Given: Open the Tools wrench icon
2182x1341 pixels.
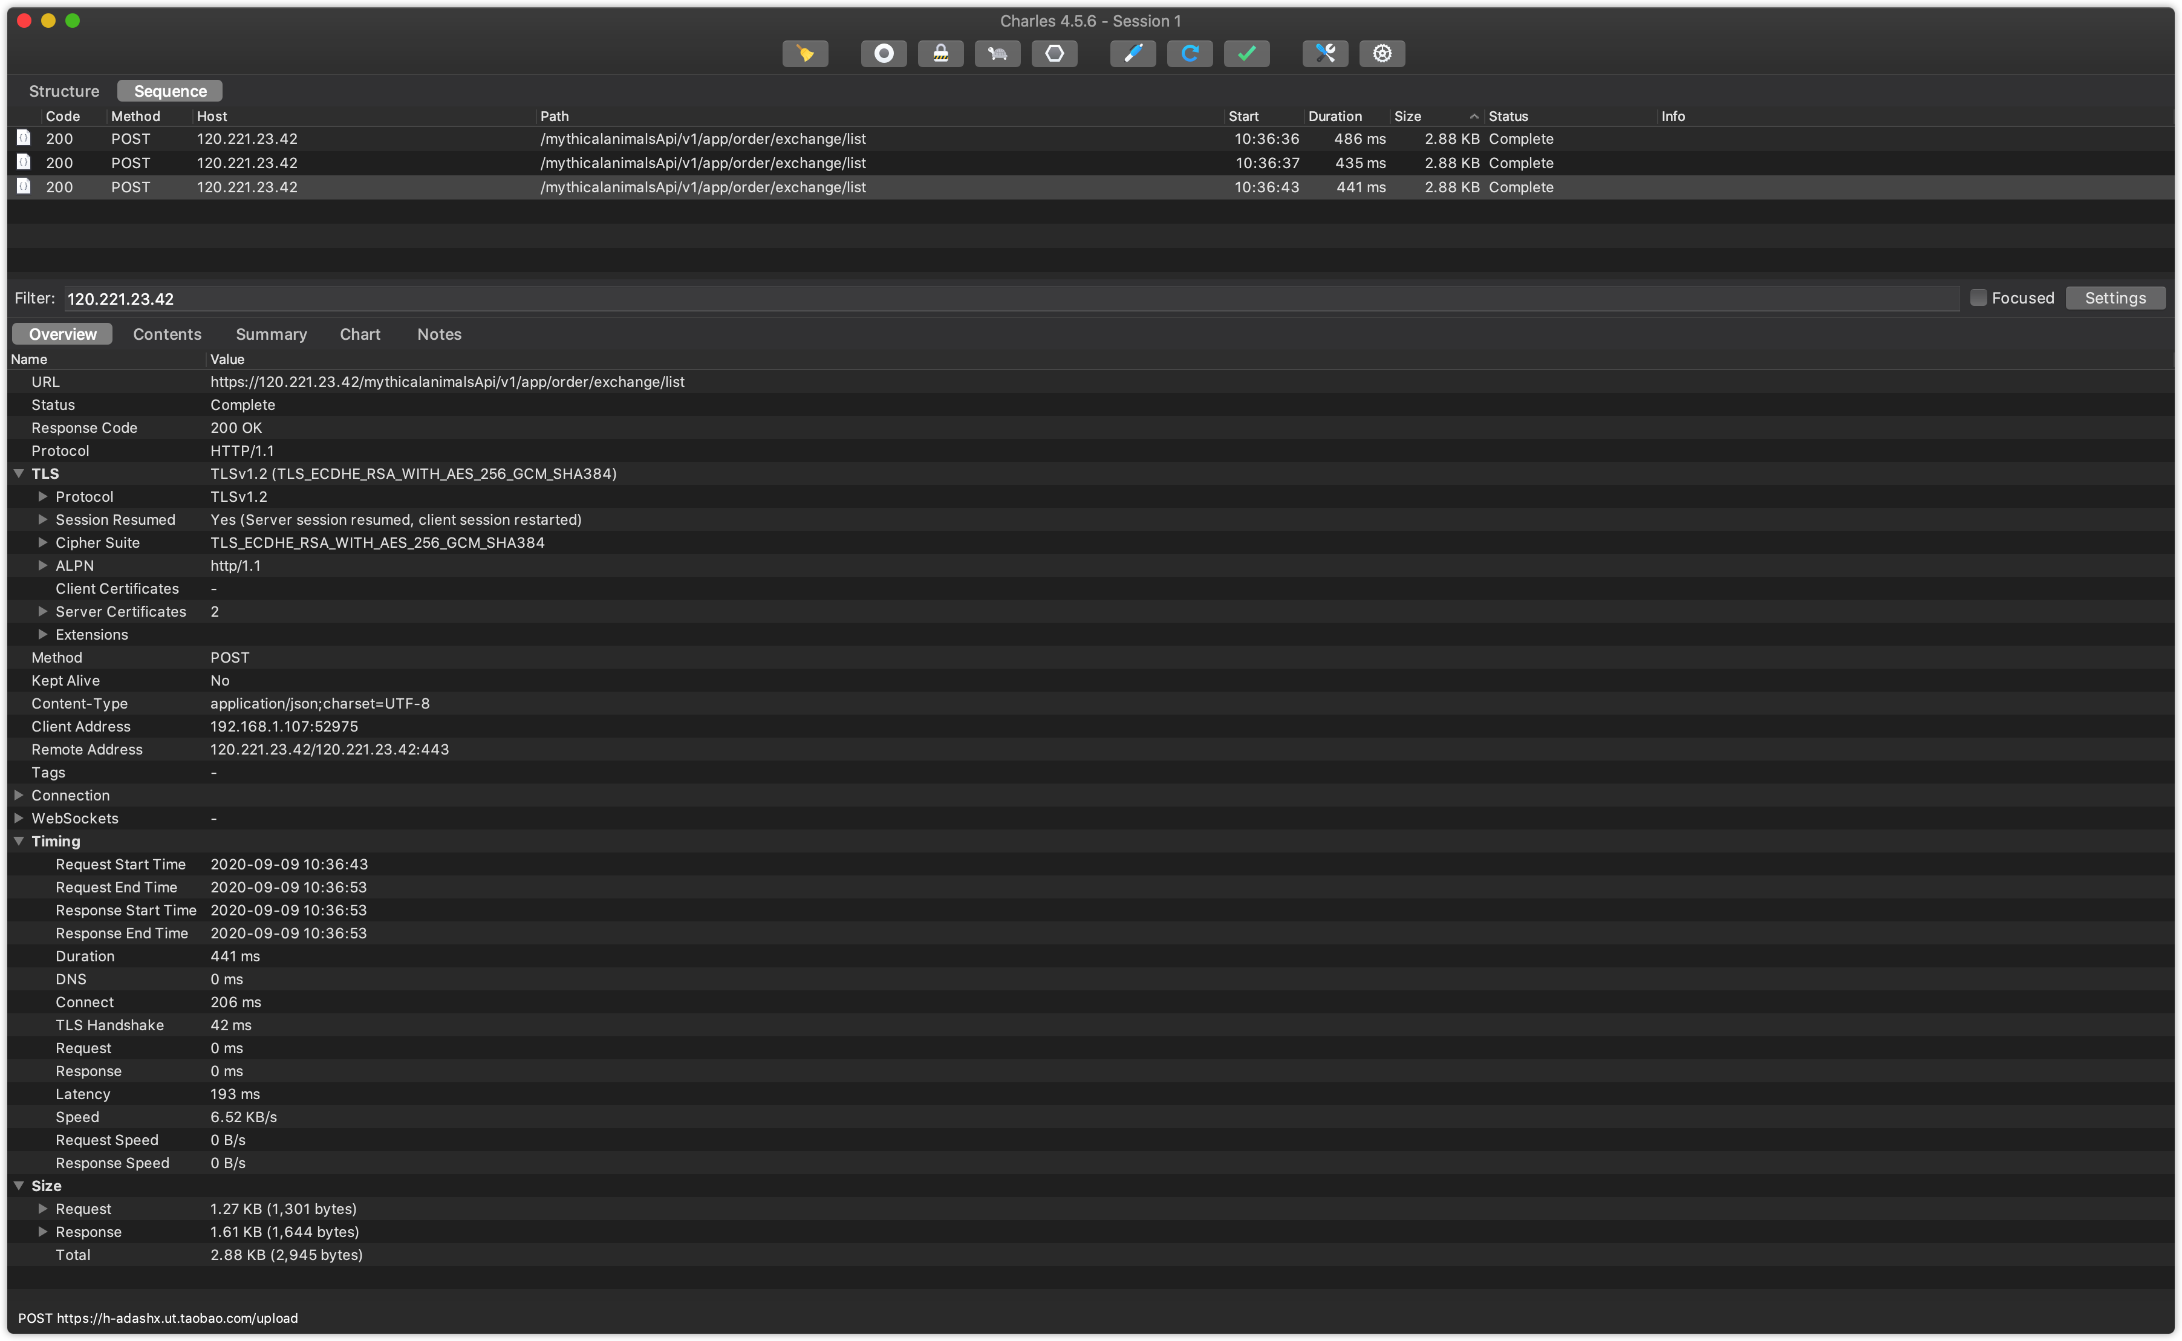Looking at the screenshot, I should coord(1325,54).
